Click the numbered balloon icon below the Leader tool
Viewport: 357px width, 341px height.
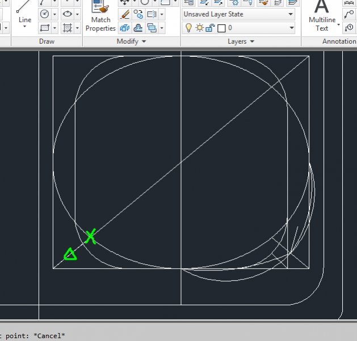[x=349, y=28]
